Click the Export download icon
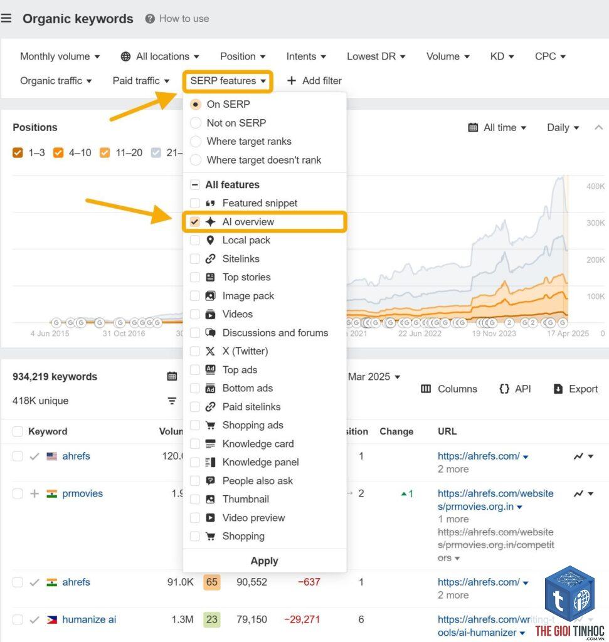Image resolution: width=609 pixels, height=642 pixels. [x=558, y=389]
